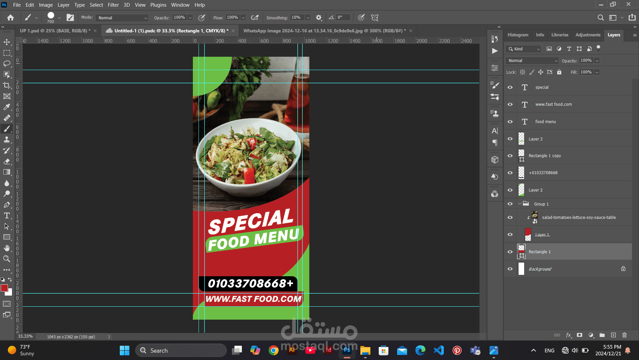This screenshot has width=639, height=360.
Task: Select the '+01033708668' layer
Action: point(568,173)
